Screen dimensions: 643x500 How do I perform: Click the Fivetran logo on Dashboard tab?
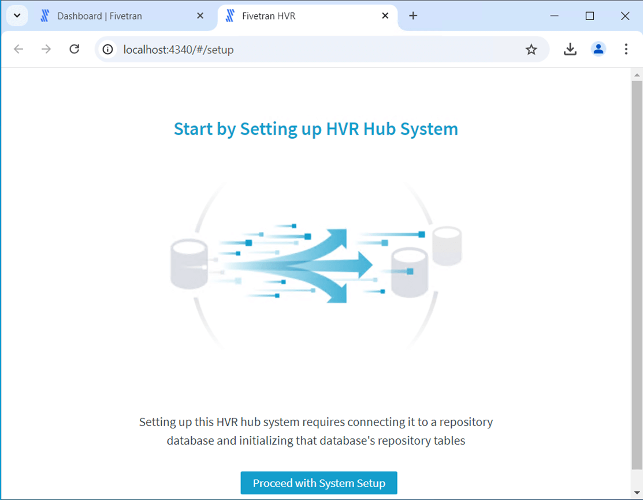[x=45, y=16]
